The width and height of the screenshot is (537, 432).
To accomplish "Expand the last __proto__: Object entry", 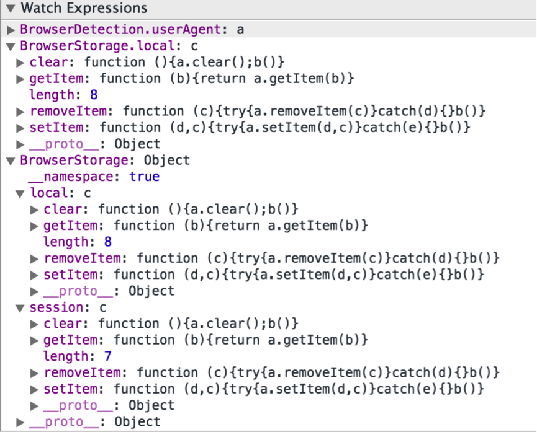I will [20, 423].
